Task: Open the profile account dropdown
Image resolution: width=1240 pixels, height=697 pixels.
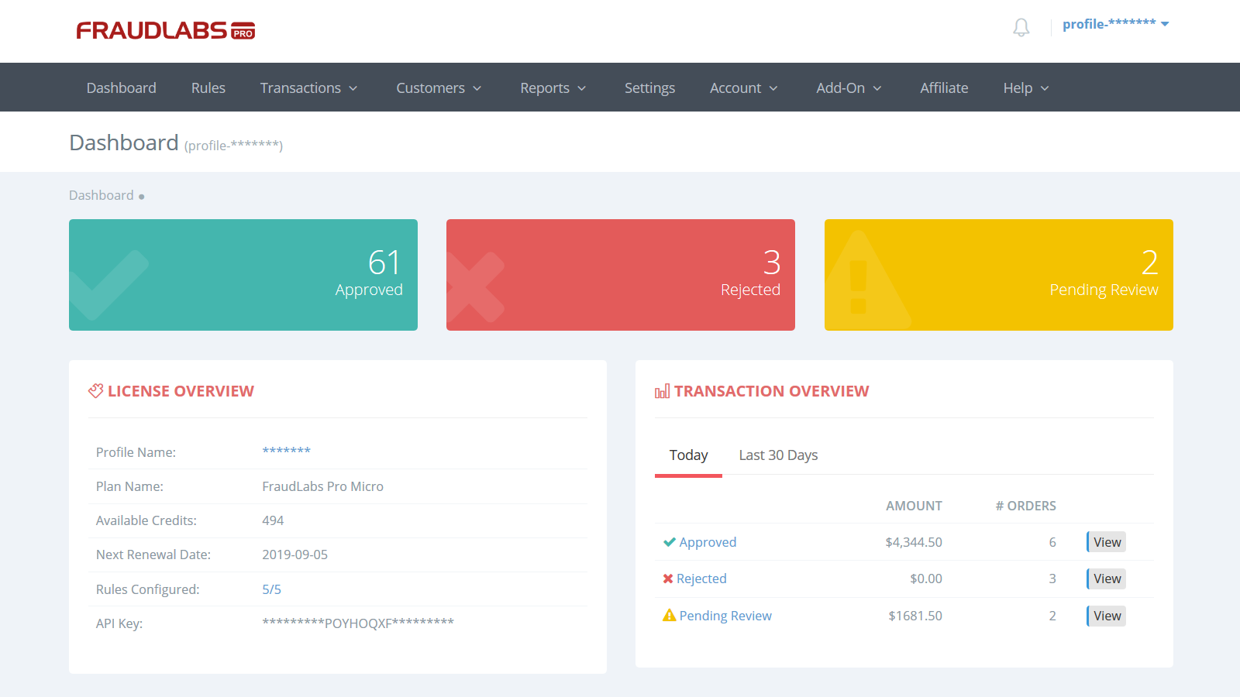Action: 1115,24
